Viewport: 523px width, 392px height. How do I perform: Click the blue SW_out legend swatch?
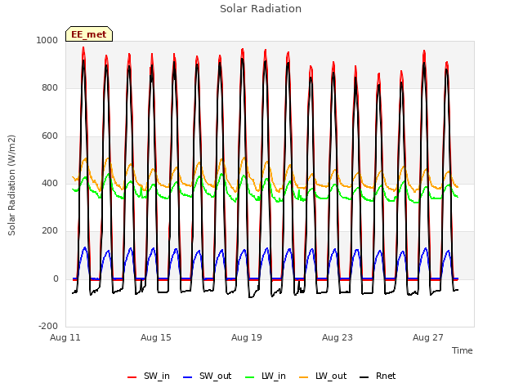coord(188,377)
